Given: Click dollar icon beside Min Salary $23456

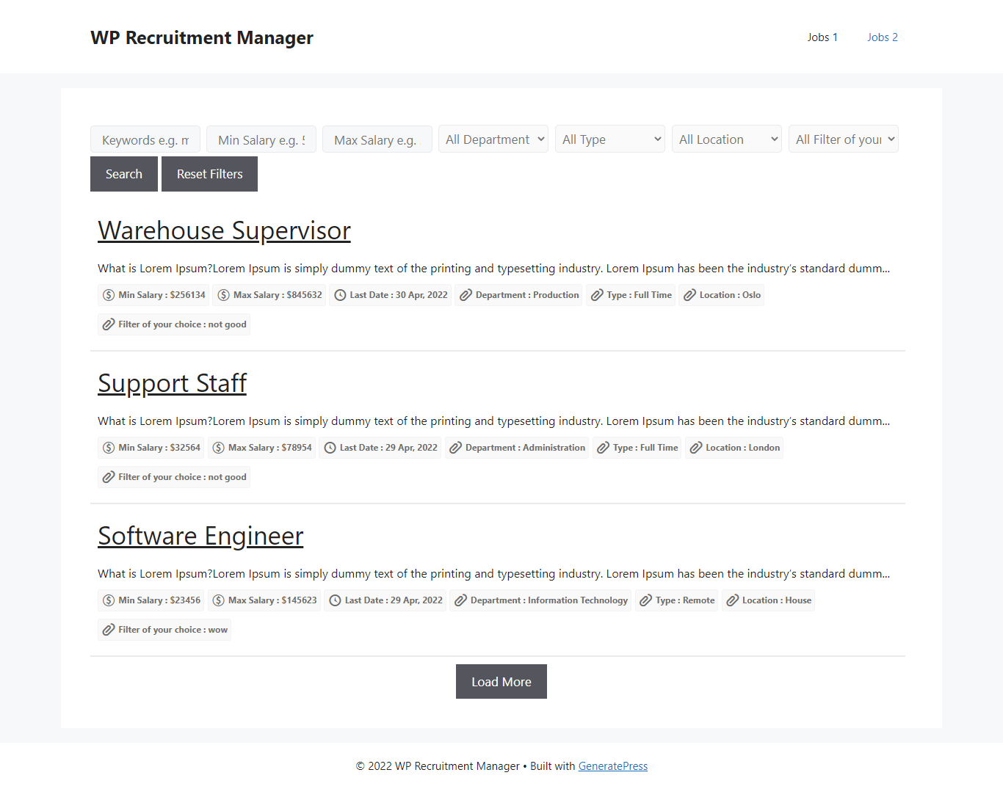Looking at the screenshot, I should point(109,600).
